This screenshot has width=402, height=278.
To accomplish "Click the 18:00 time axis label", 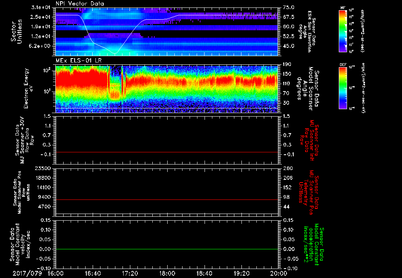I will click(167, 273).
